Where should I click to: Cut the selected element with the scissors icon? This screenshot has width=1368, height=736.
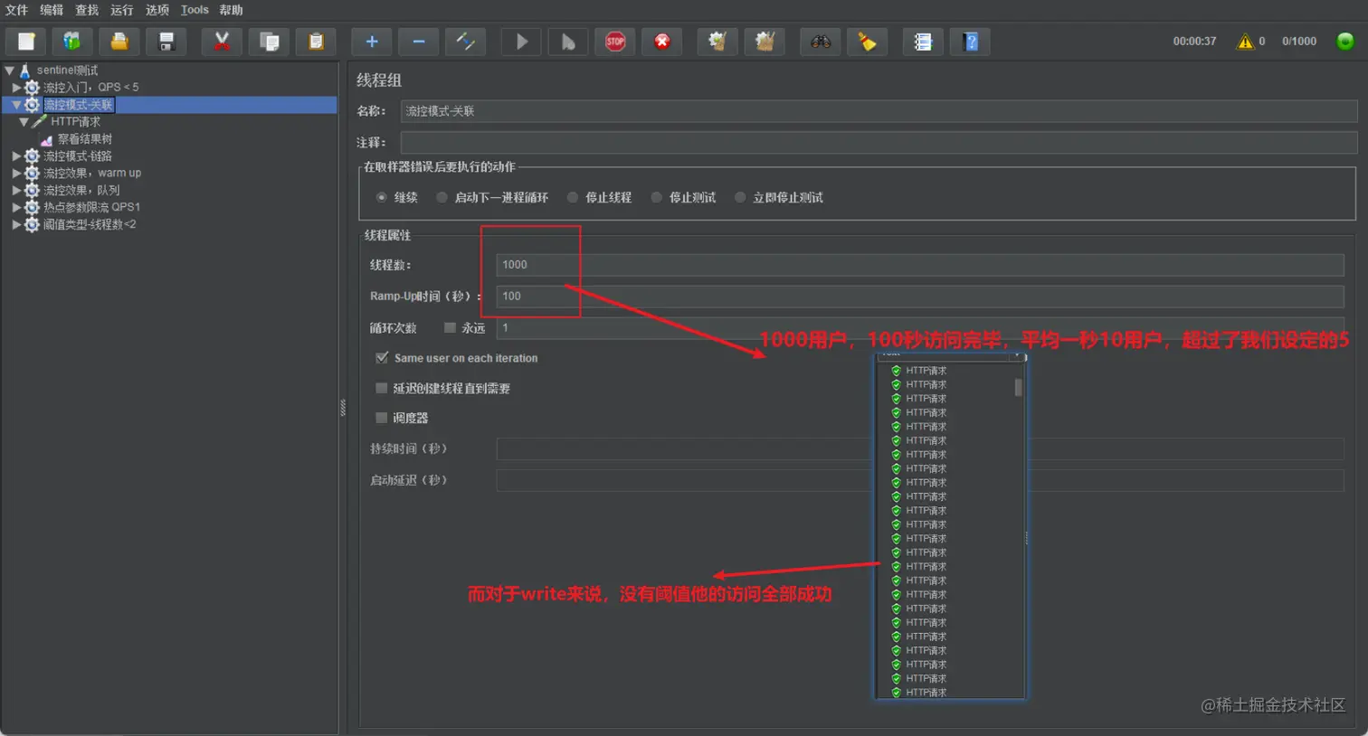click(x=222, y=42)
